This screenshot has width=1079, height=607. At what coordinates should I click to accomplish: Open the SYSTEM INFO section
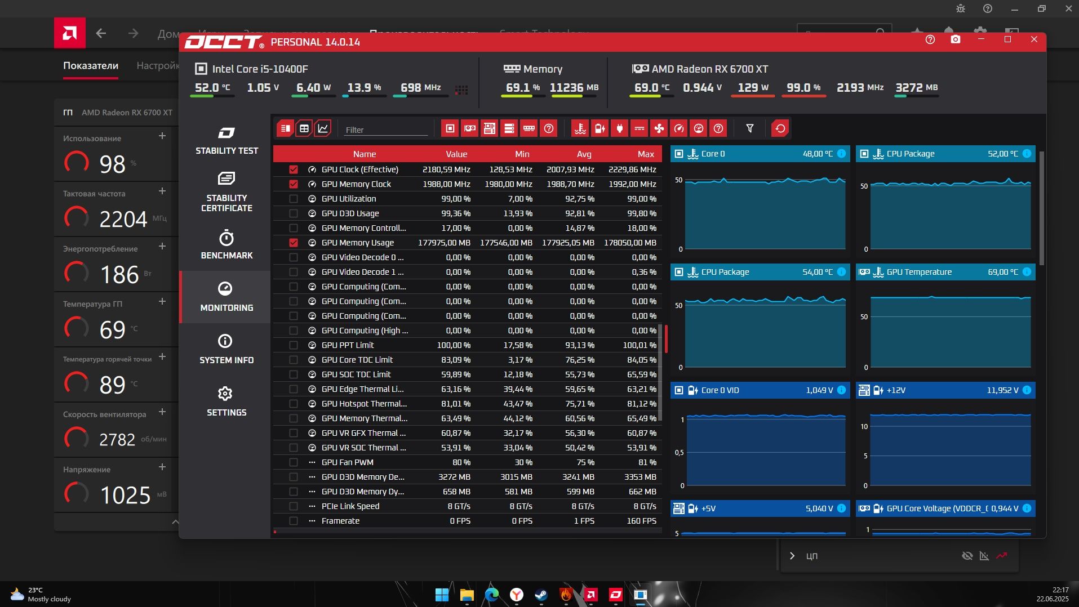click(227, 349)
